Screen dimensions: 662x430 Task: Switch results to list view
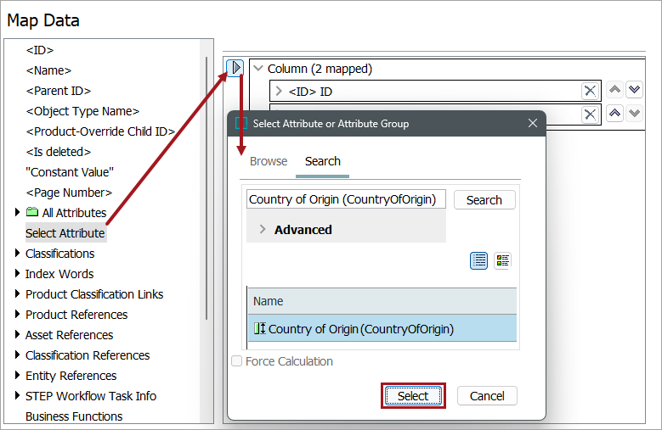[x=478, y=260]
